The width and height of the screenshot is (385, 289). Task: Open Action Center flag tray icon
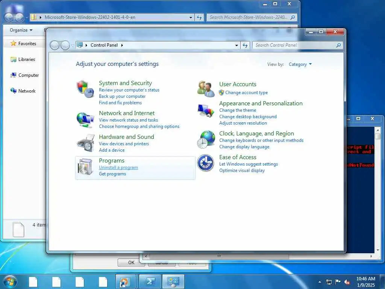[x=338, y=282]
